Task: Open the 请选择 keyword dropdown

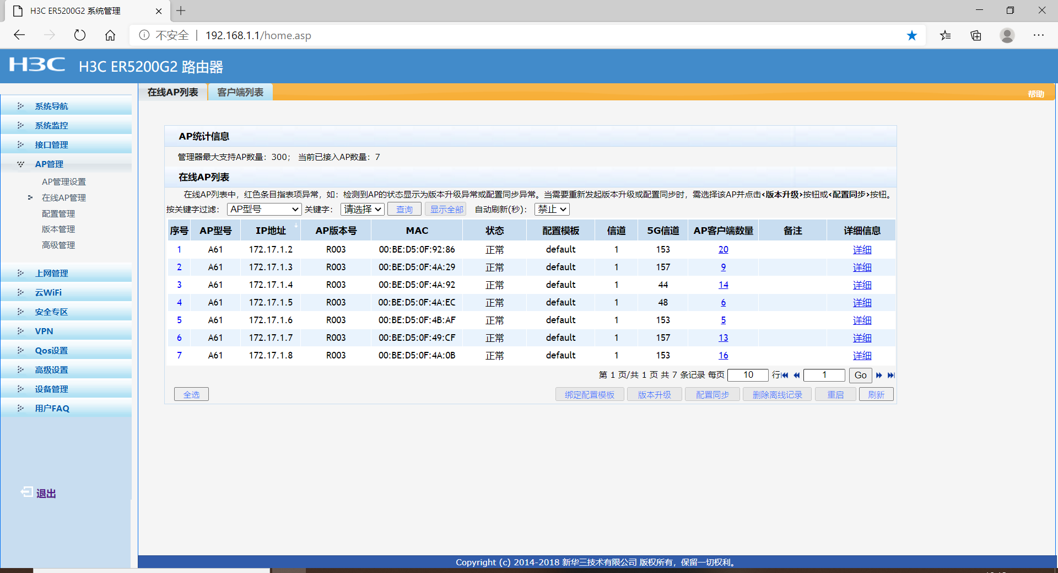Action: click(362, 210)
